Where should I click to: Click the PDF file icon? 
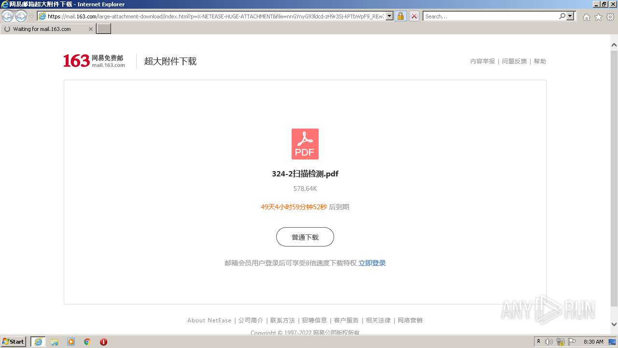click(x=305, y=144)
